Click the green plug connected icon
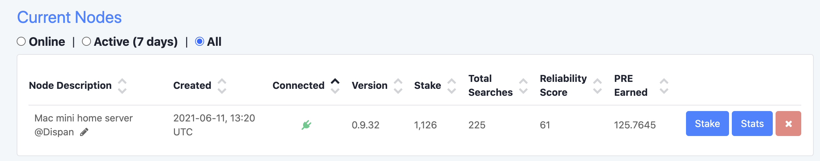Screen dimensions: 820x161 pyautogui.click(x=306, y=125)
